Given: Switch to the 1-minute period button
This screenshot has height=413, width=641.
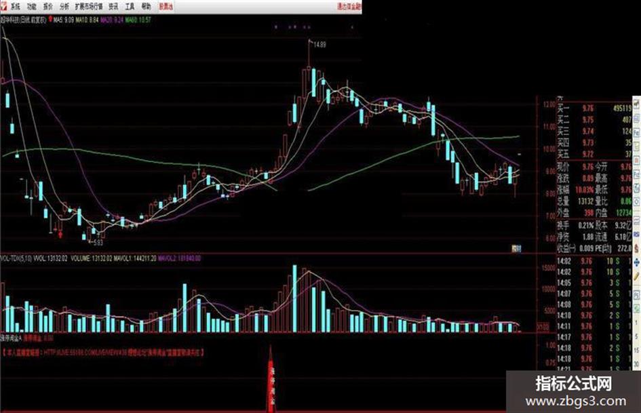Looking at the screenshot, I should [x=636, y=323].
